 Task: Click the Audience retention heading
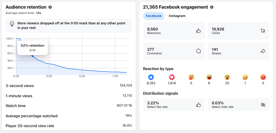click(x=26, y=7)
